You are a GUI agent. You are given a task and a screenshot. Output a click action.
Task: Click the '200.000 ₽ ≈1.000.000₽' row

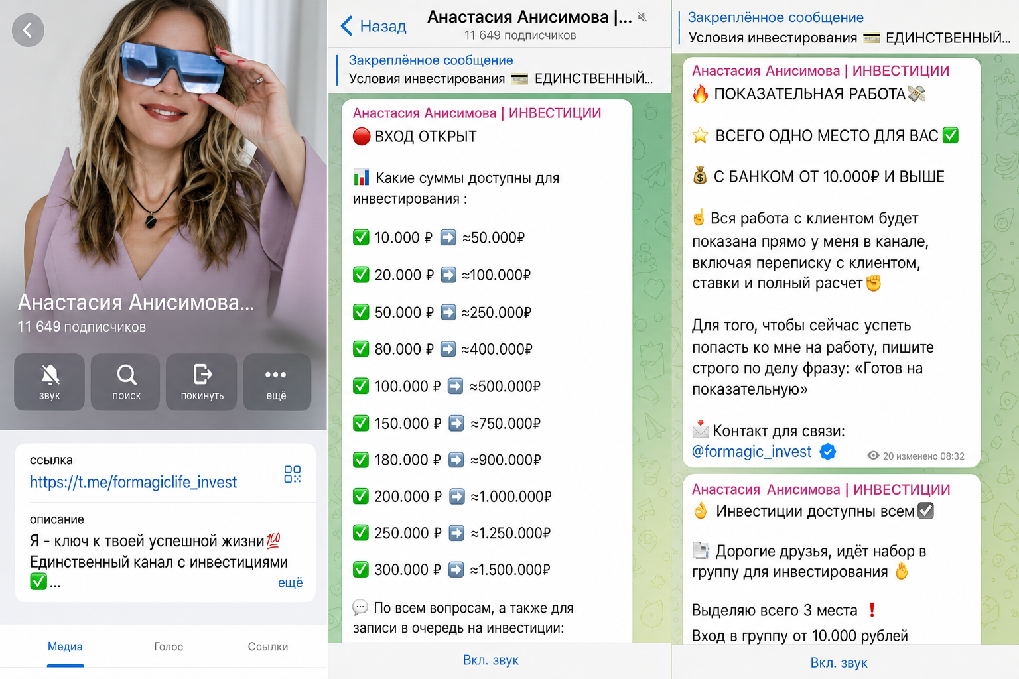click(x=452, y=496)
